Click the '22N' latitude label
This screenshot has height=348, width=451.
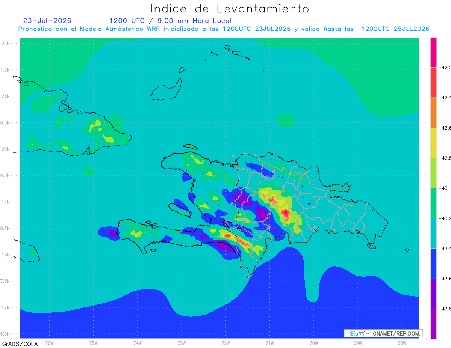tap(6, 43)
